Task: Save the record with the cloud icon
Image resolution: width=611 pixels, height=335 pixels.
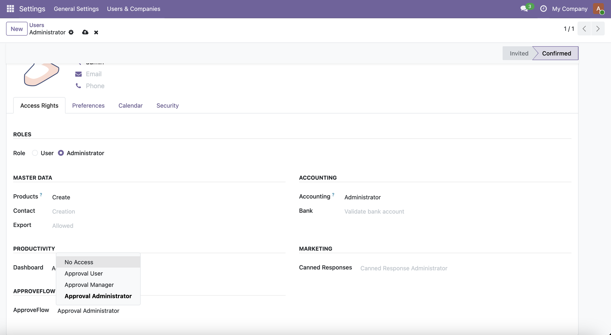Action: tap(85, 32)
